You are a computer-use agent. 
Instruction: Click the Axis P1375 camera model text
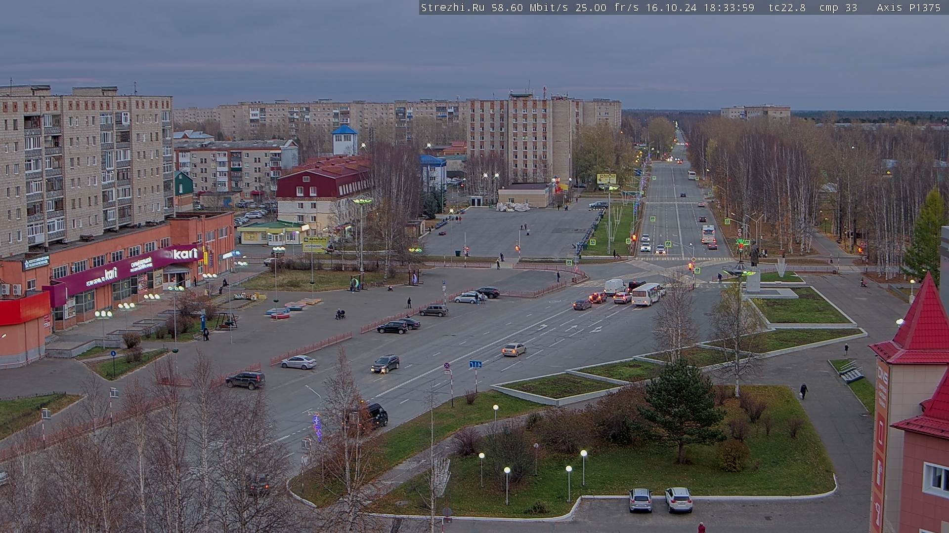[x=908, y=7]
